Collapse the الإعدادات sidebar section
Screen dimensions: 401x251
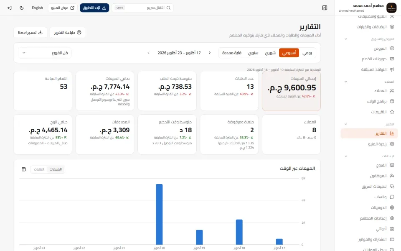[346, 156]
